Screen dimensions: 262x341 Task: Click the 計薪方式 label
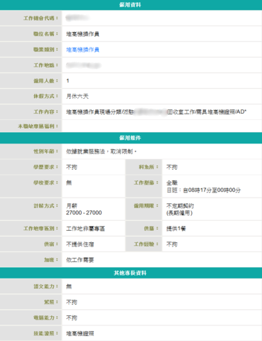coord(45,205)
